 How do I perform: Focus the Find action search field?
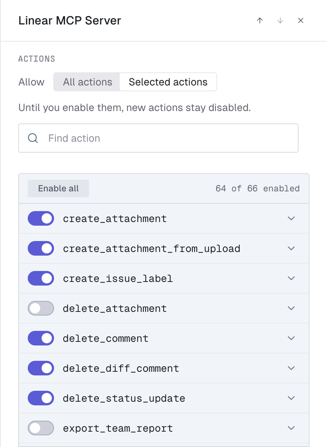coord(158,138)
